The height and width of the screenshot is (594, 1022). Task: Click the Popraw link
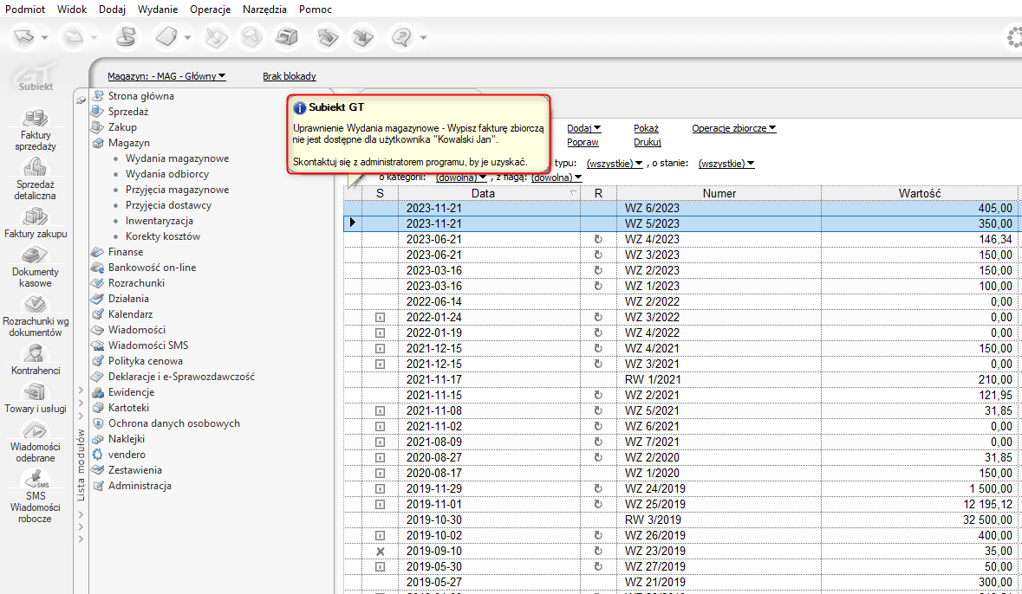click(583, 142)
